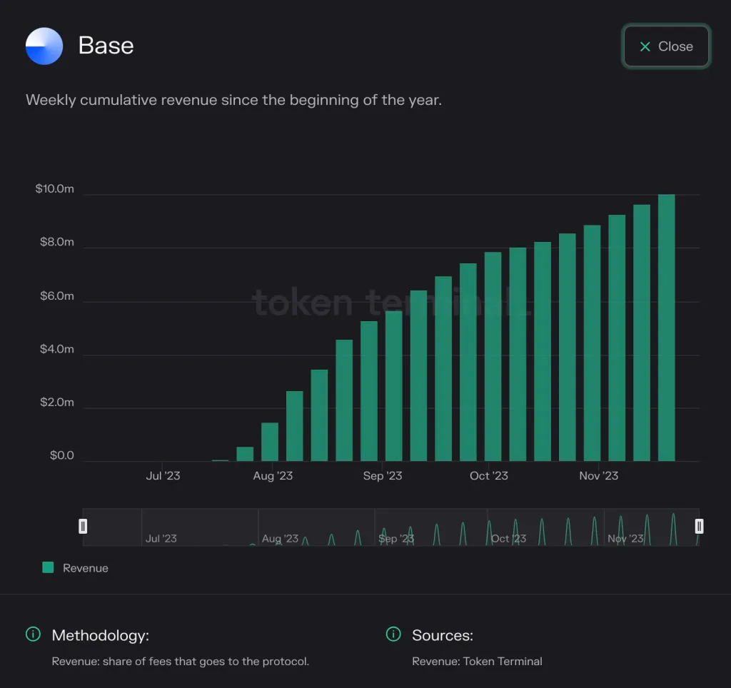Click the Sources heading
The width and height of the screenshot is (731, 688).
(443, 635)
